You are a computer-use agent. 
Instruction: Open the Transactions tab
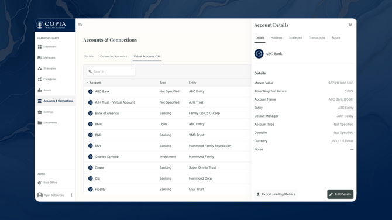(317, 38)
